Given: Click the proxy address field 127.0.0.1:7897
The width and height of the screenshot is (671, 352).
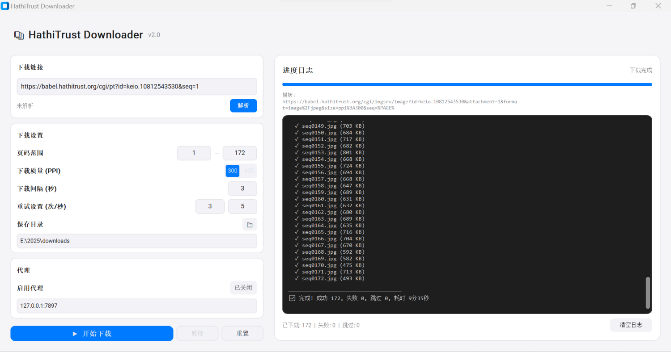Looking at the screenshot, I should point(137,306).
